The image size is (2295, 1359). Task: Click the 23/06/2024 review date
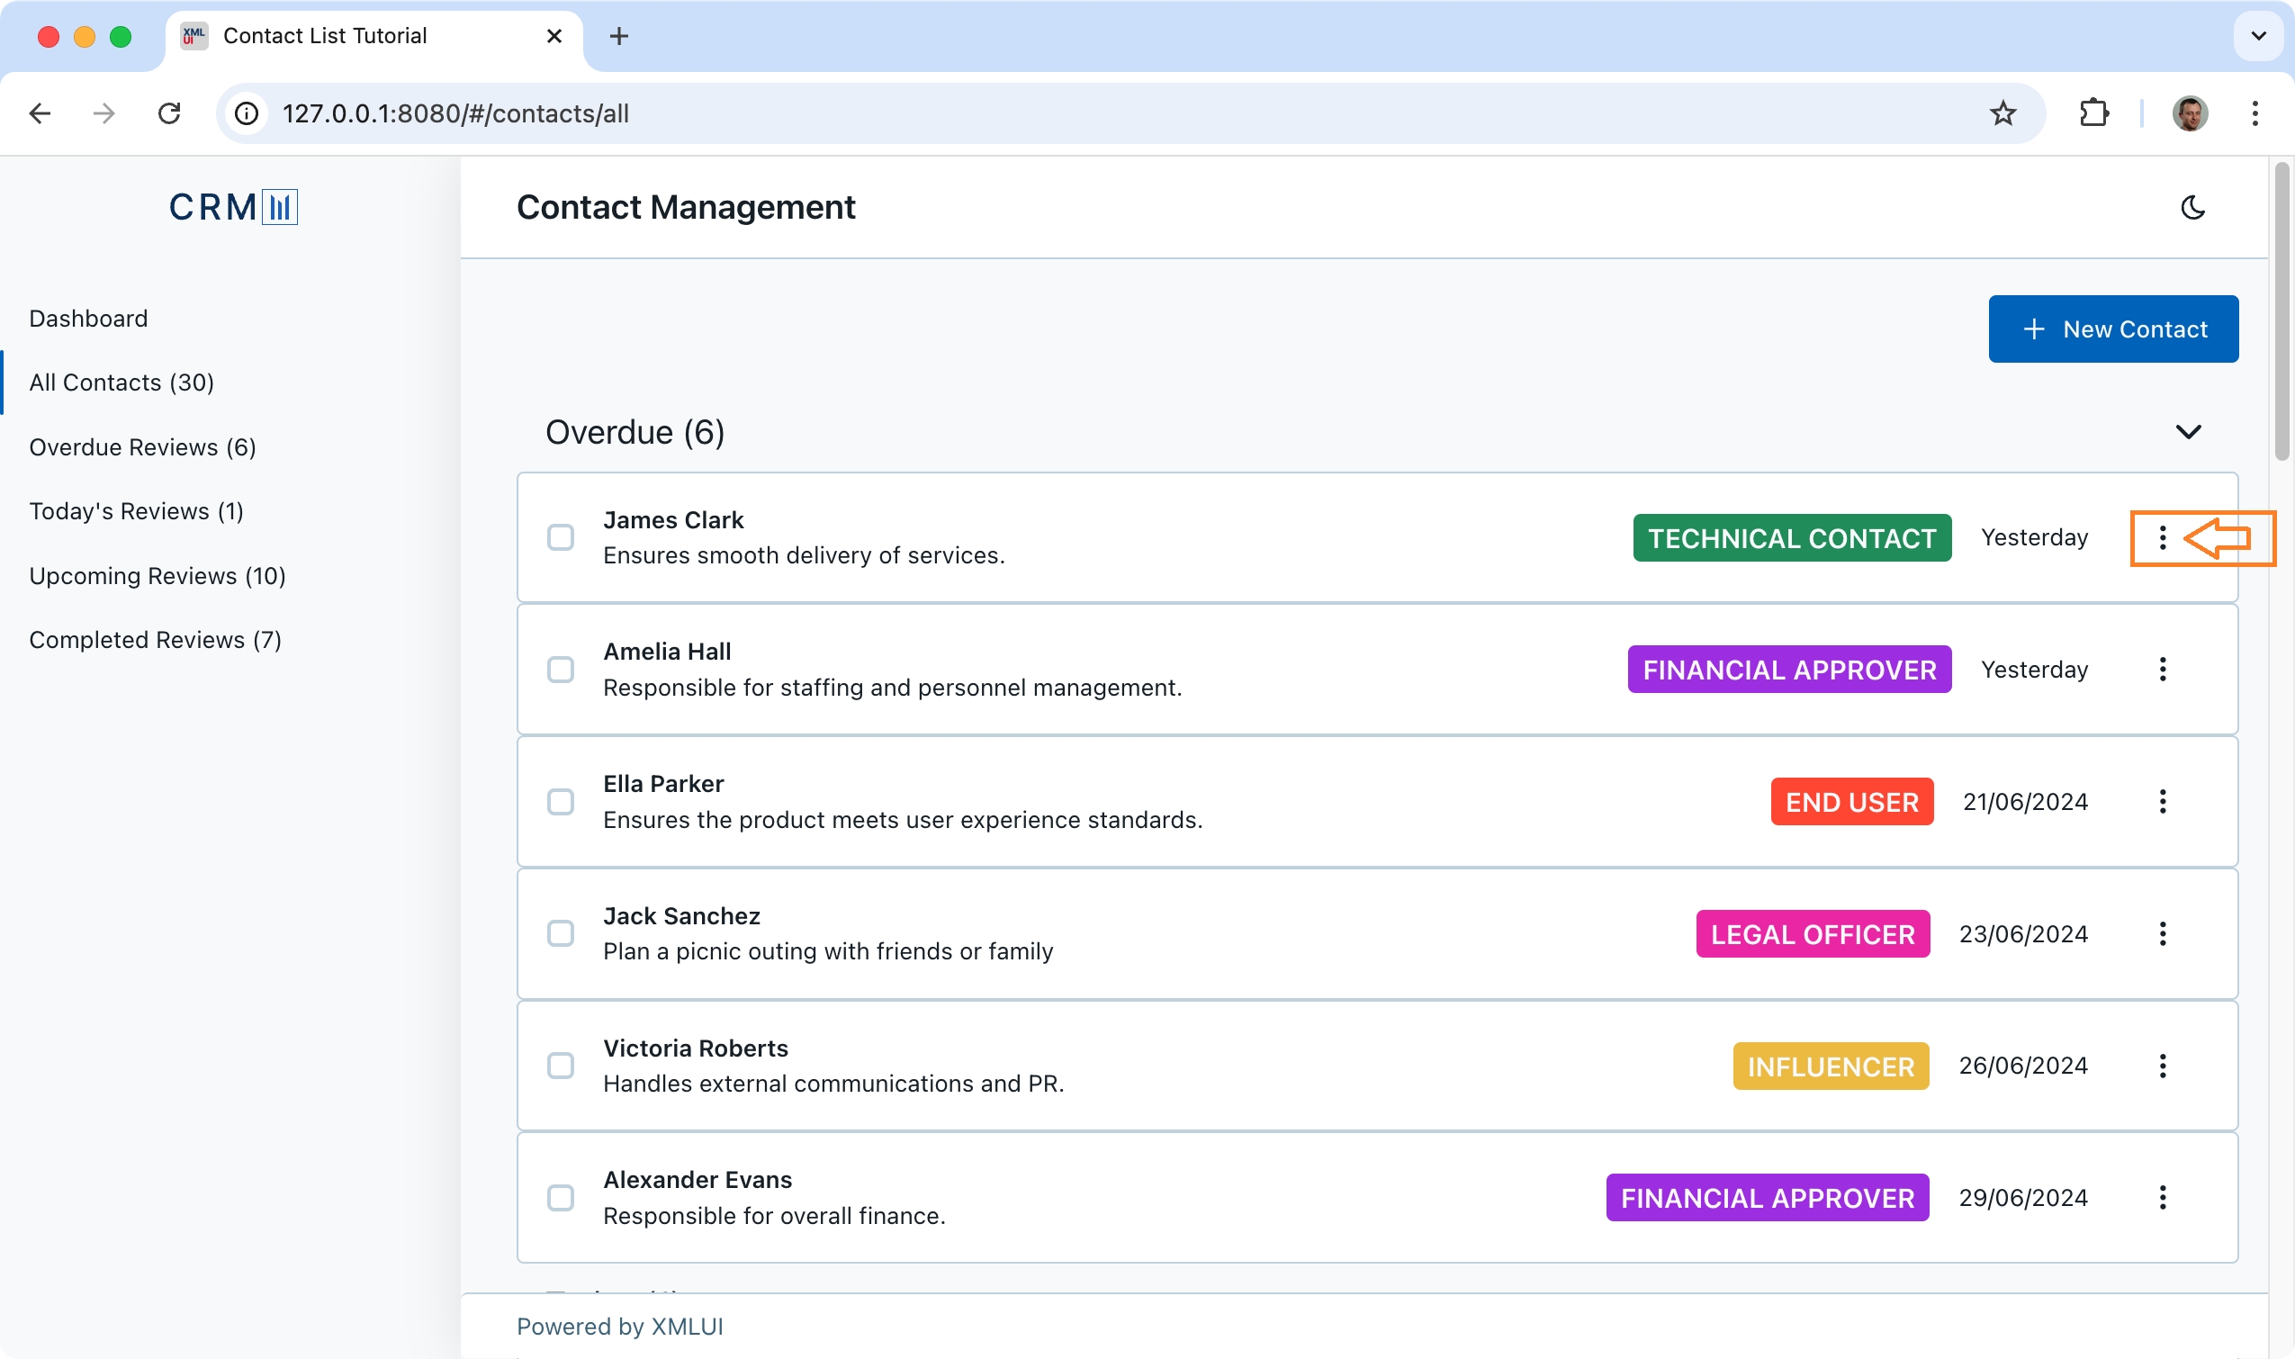(x=2023, y=934)
